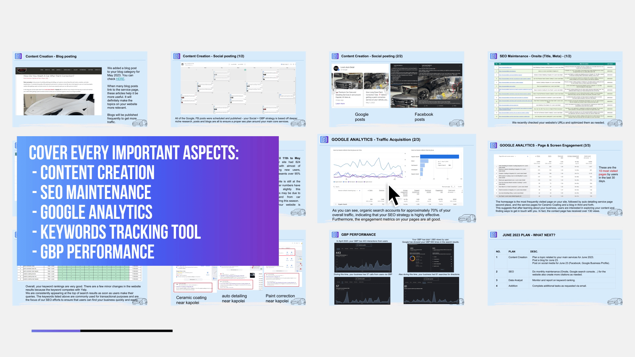The height and width of the screenshot is (357, 635).
Task: Click the logo icon on Blog posting slide
Action: click(19, 56)
